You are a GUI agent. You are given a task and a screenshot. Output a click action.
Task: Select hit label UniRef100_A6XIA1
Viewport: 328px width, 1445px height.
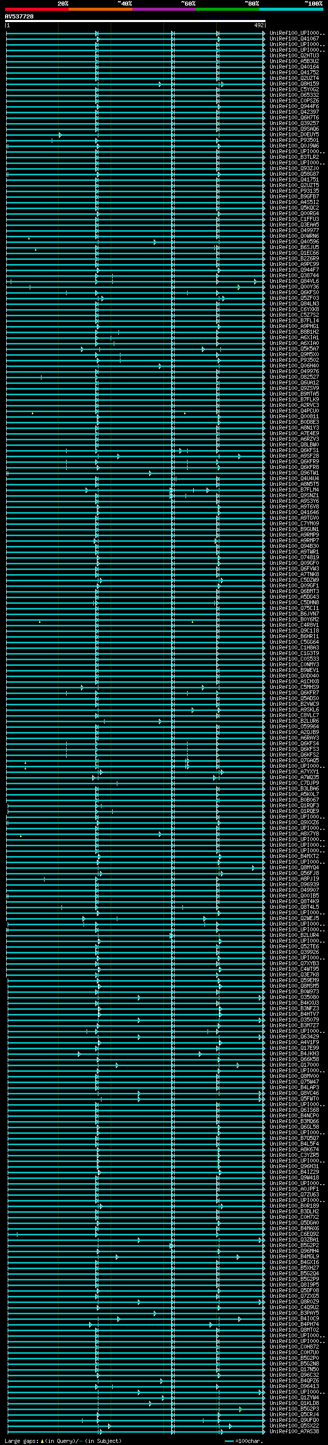[294, 338]
